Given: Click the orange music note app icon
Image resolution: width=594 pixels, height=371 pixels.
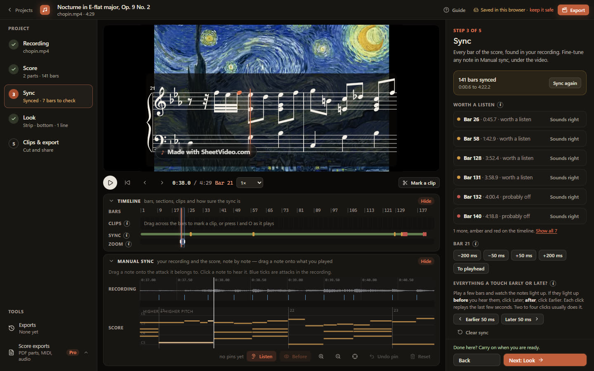Looking at the screenshot, I should (x=45, y=10).
